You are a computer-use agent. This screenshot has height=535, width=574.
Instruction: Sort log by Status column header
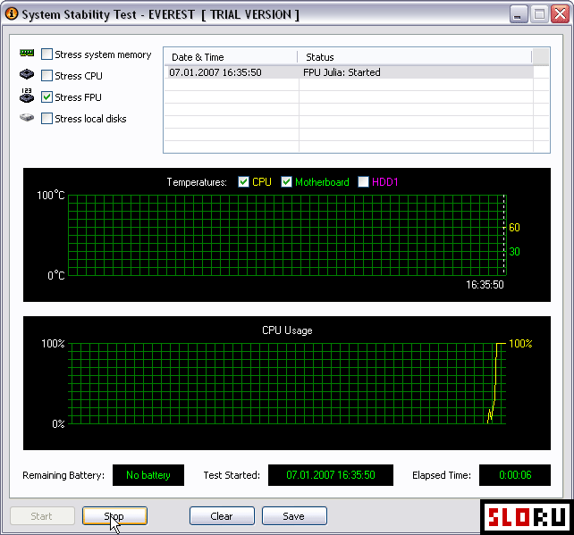tap(414, 57)
